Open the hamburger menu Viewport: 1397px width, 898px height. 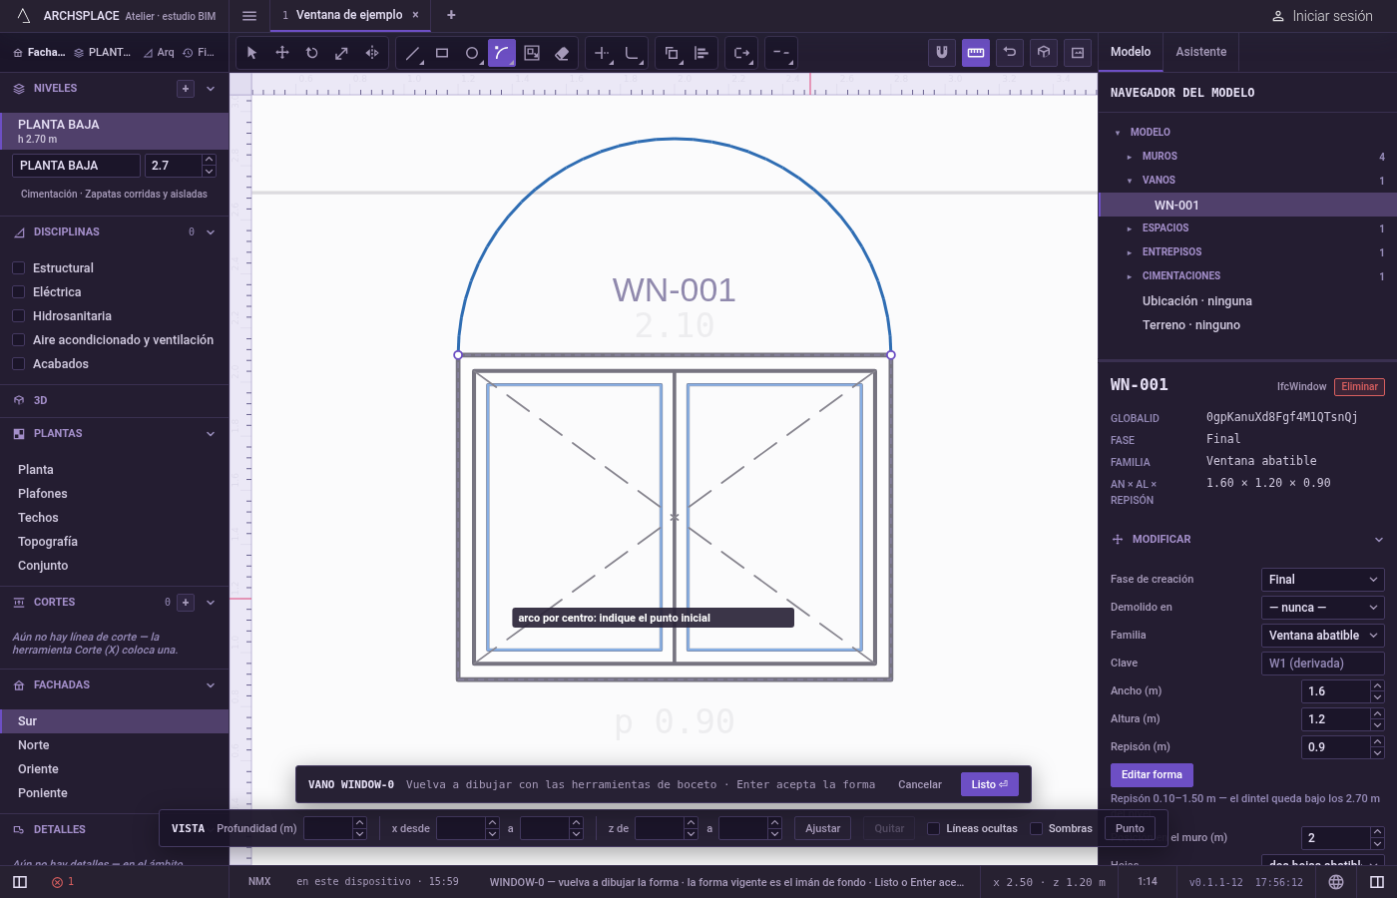pos(249,16)
